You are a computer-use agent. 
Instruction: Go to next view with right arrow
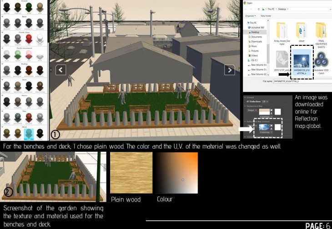point(230,69)
